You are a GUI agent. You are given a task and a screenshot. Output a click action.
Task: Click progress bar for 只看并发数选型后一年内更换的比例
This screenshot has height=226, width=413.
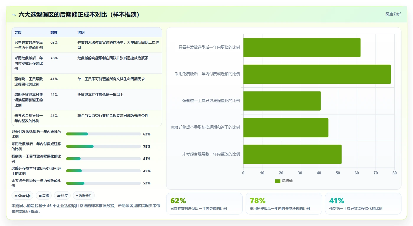point(103,134)
